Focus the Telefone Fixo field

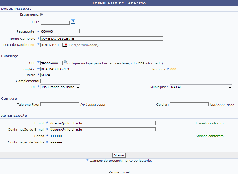(x=60, y=105)
